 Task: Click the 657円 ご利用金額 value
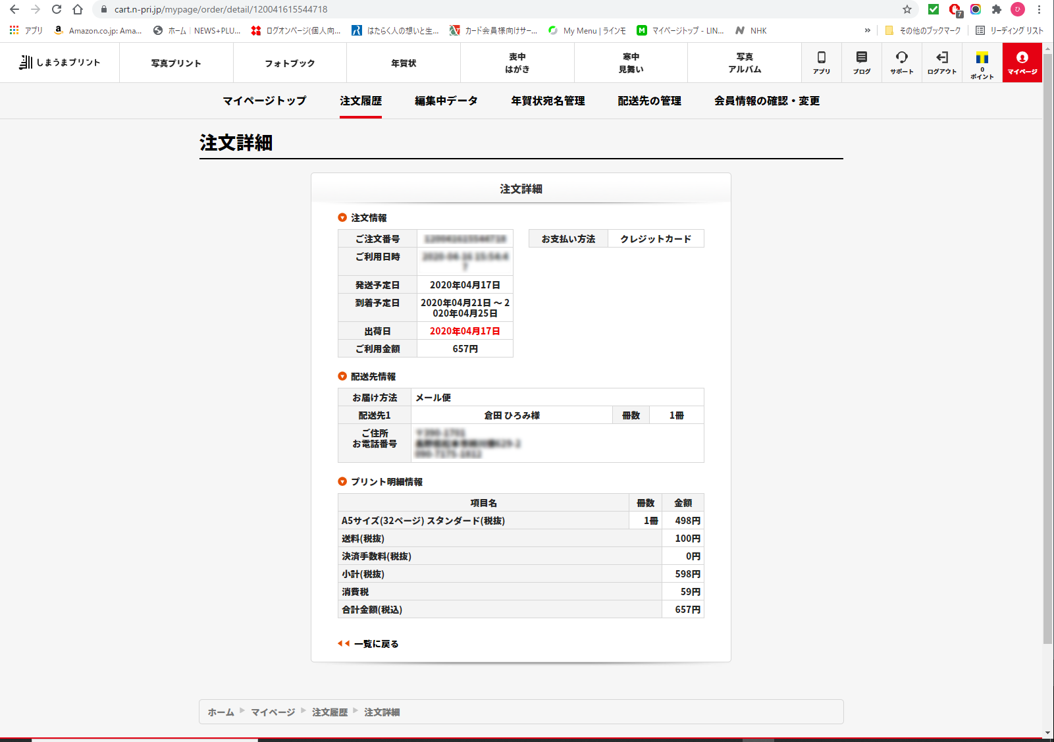coord(465,349)
